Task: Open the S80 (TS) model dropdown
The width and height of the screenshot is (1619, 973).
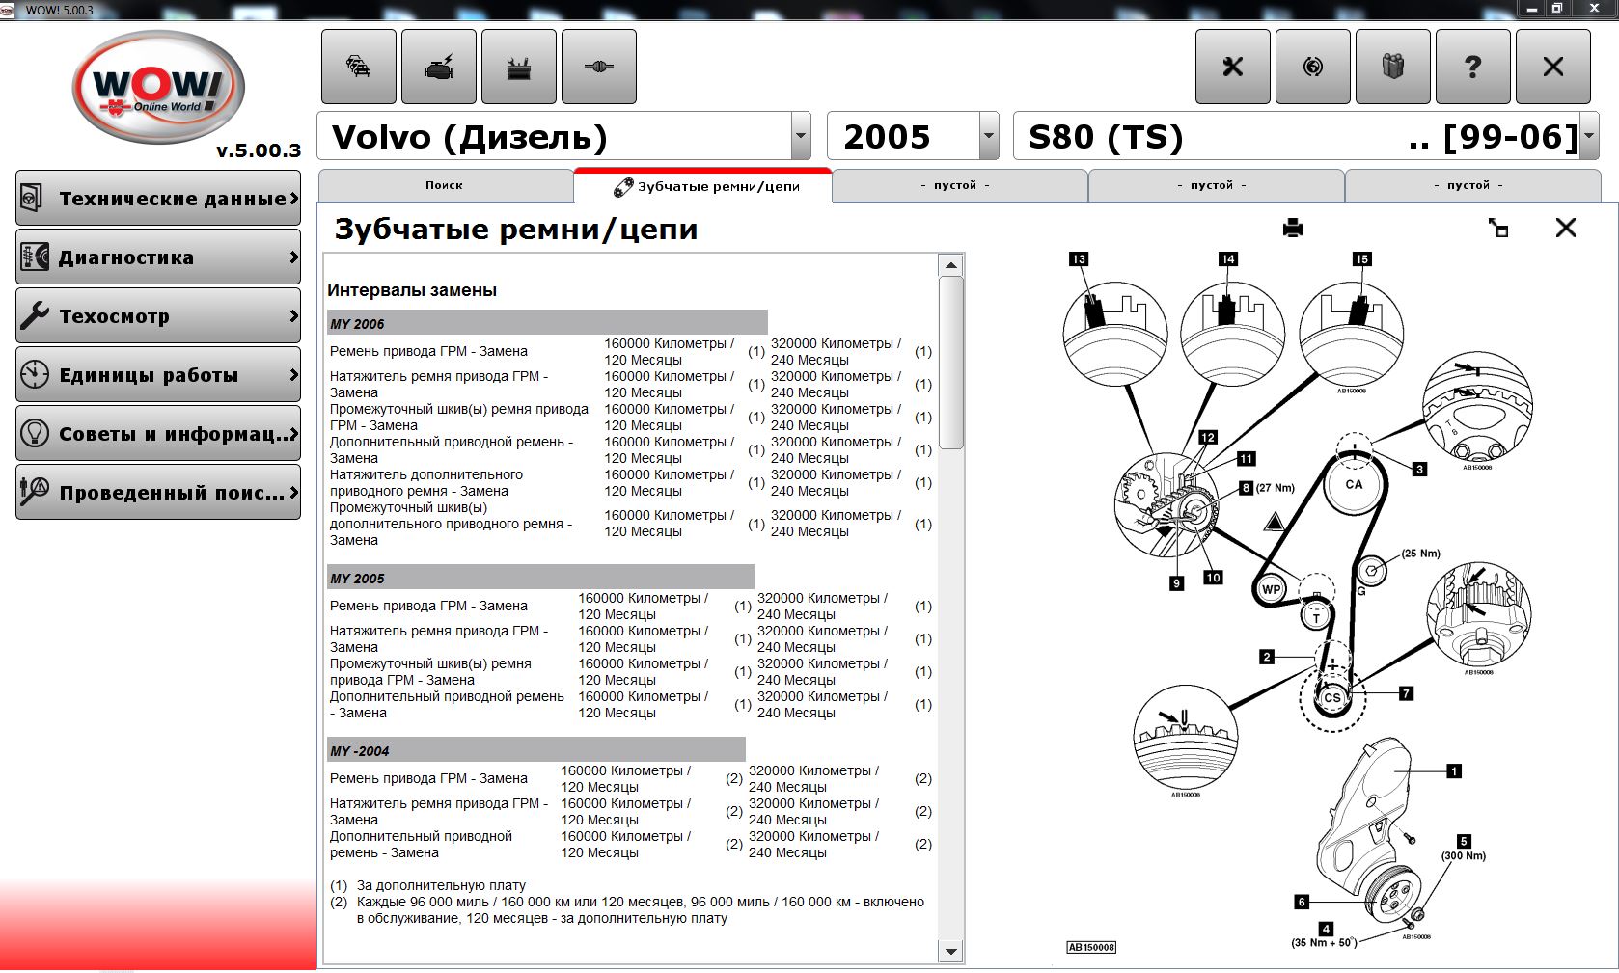Action: pos(1589,136)
